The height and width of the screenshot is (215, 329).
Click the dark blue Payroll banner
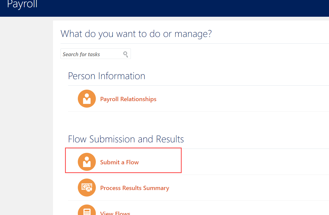point(164,8)
